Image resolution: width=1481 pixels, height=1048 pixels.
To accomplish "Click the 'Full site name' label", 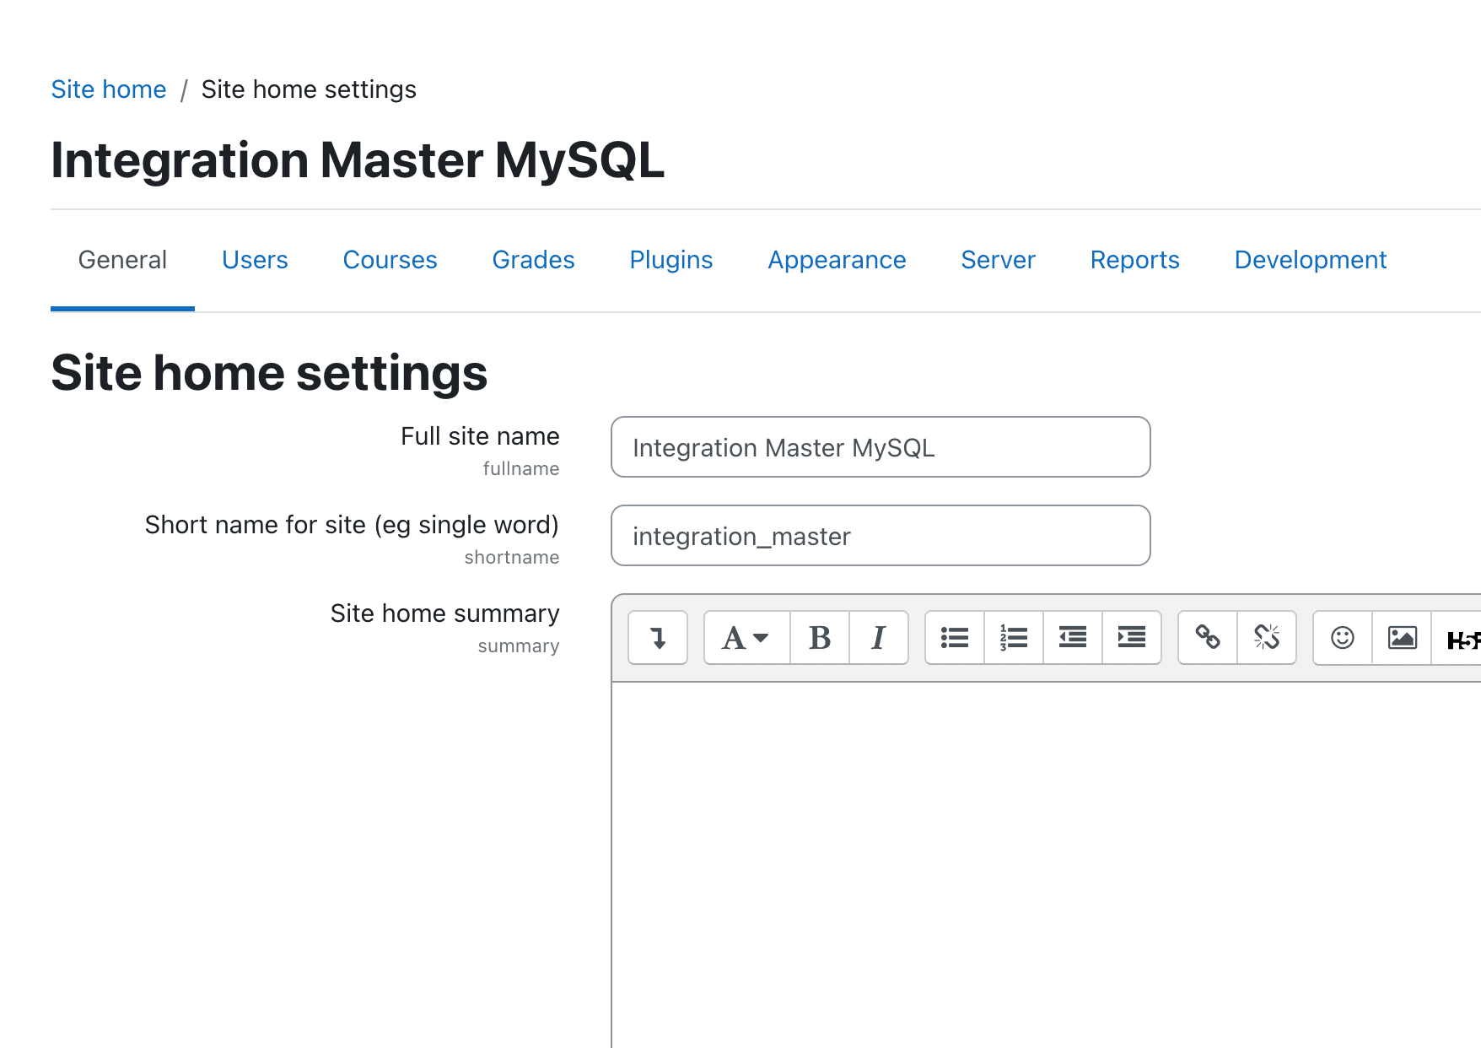I will pos(480,436).
